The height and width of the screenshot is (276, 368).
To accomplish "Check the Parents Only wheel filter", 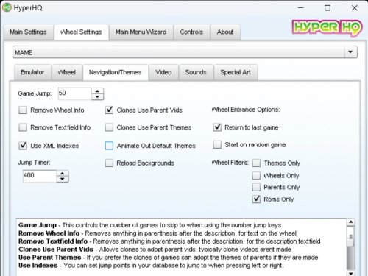I will tap(256, 187).
